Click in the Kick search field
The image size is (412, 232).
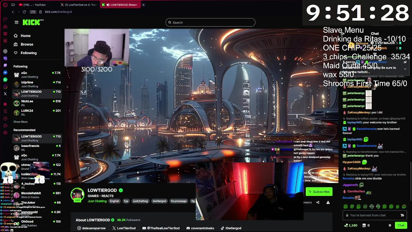point(211,23)
